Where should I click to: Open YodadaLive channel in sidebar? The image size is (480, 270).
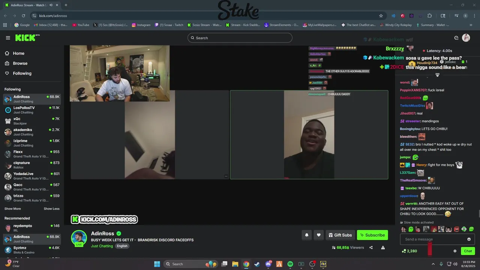click(x=32, y=175)
